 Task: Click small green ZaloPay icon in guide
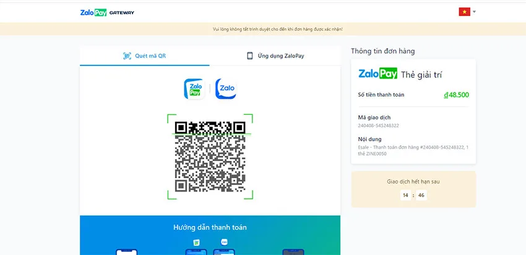[x=196, y=242]
